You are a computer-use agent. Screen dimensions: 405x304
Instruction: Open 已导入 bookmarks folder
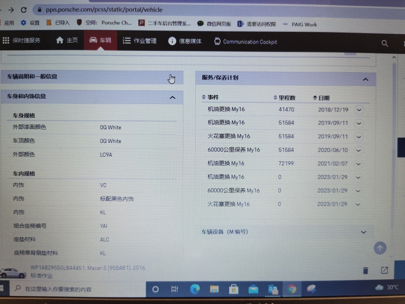click(58, 23)
